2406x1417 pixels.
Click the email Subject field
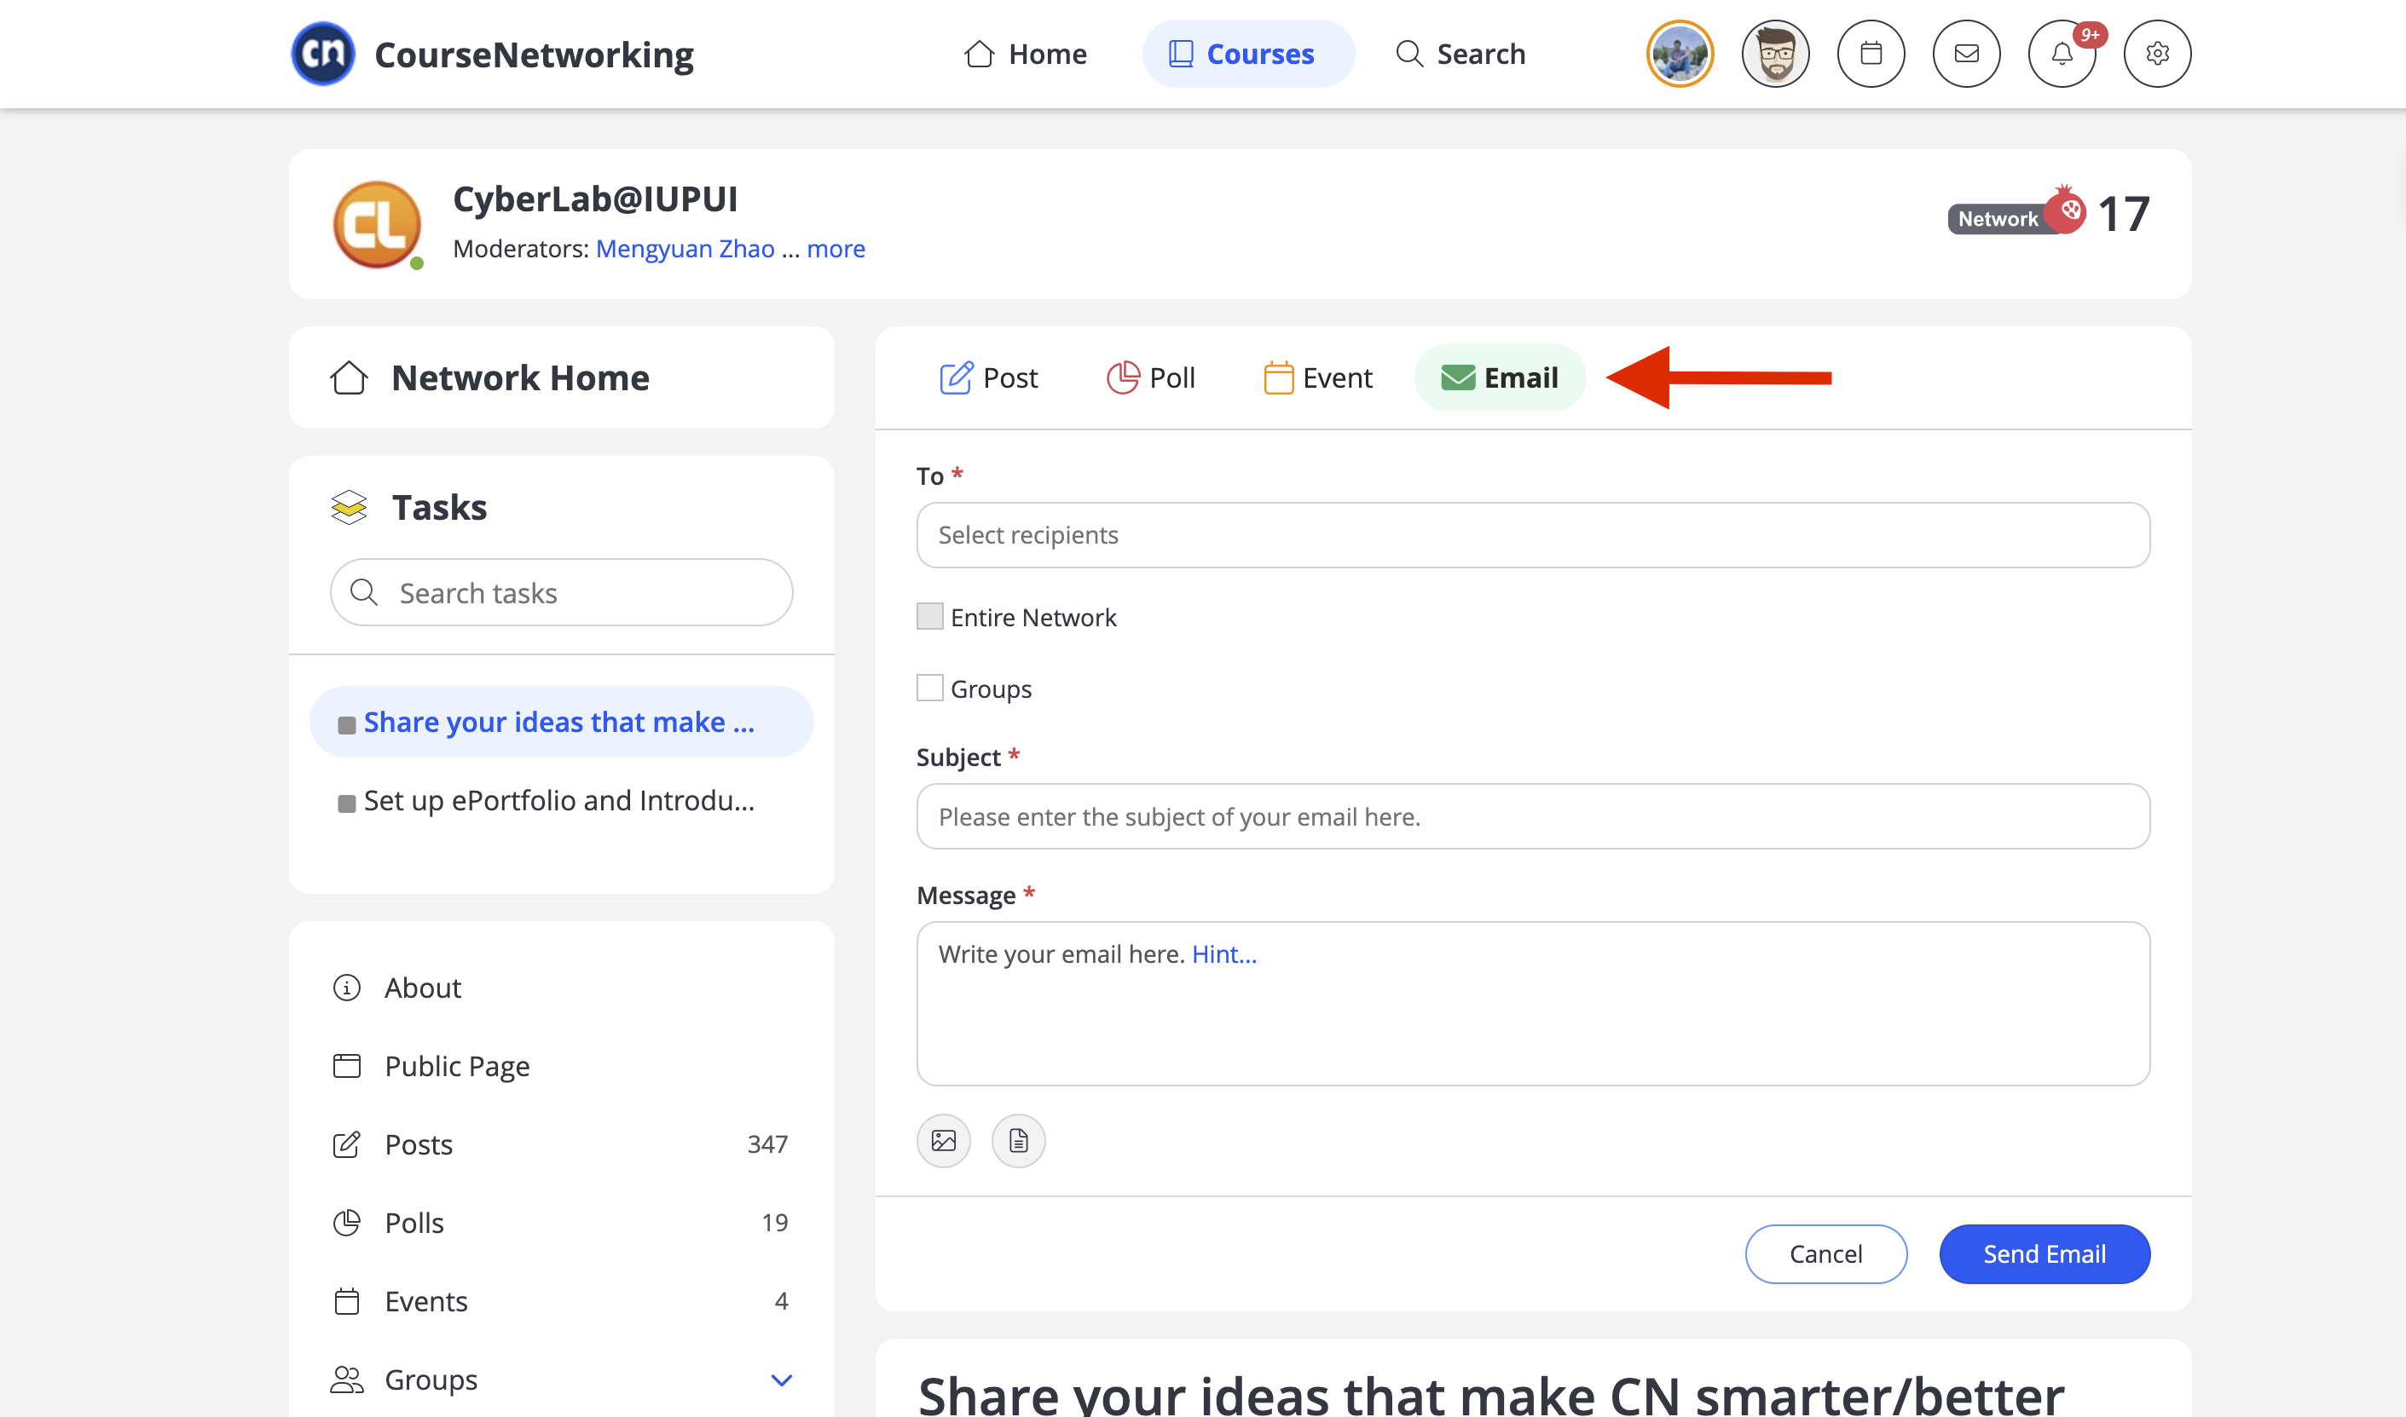click(1533, 816)
